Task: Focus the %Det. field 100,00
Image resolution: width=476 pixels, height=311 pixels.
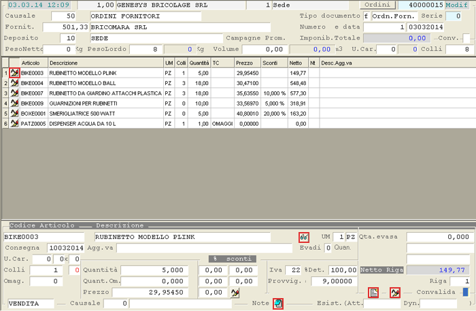Action: pos(343,270)
